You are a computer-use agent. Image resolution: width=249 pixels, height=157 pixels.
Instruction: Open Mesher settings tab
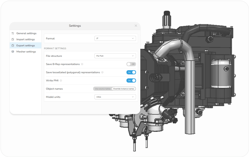point(26,52)
